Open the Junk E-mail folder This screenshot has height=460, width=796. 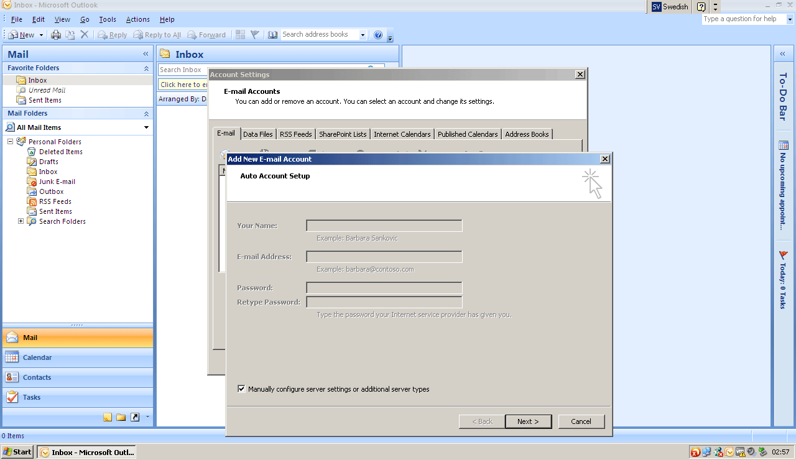(x=57, y=182)
